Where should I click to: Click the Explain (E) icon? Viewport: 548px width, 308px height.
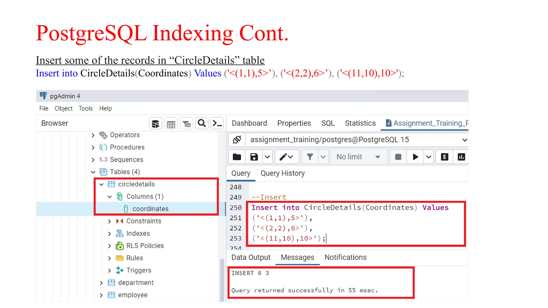pos(444,157)
